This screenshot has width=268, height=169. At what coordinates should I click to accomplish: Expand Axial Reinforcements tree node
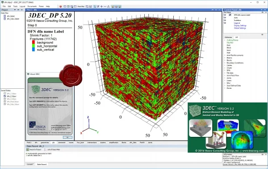[x=225, y=55]
